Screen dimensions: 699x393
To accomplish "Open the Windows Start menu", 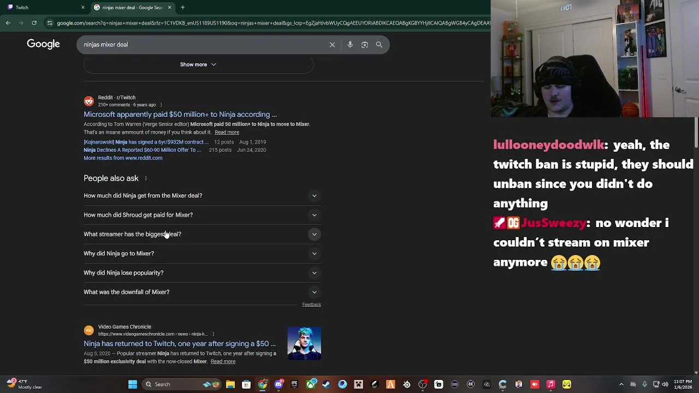I will (133, 384).
